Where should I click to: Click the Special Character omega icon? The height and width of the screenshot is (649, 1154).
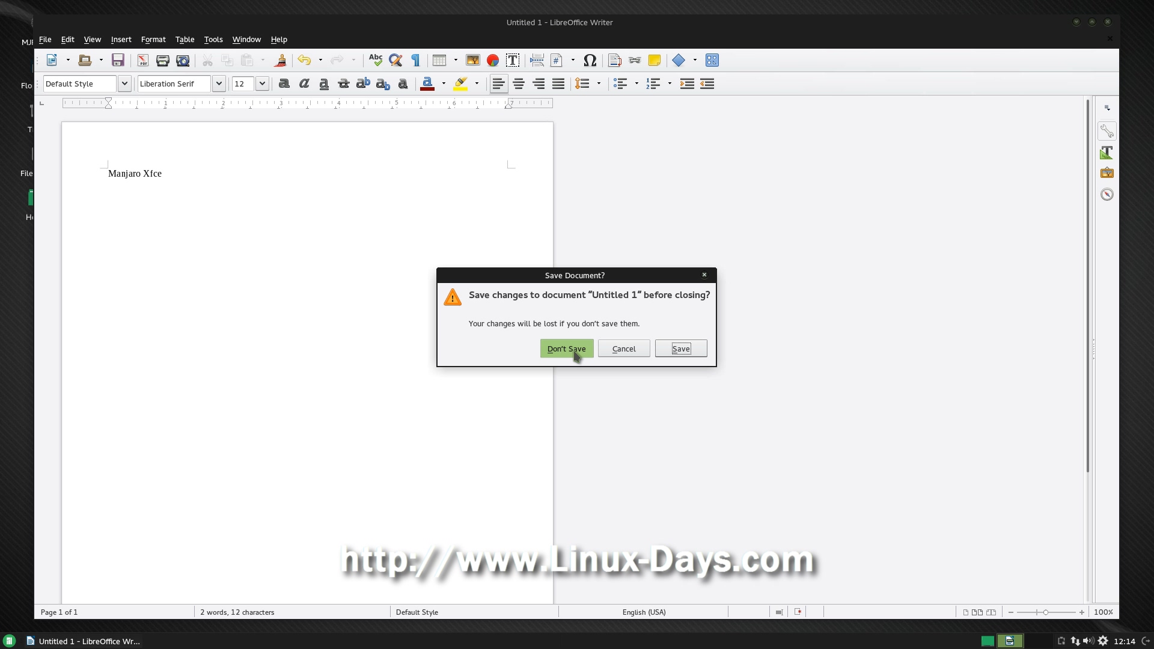[x=590, y=60]
